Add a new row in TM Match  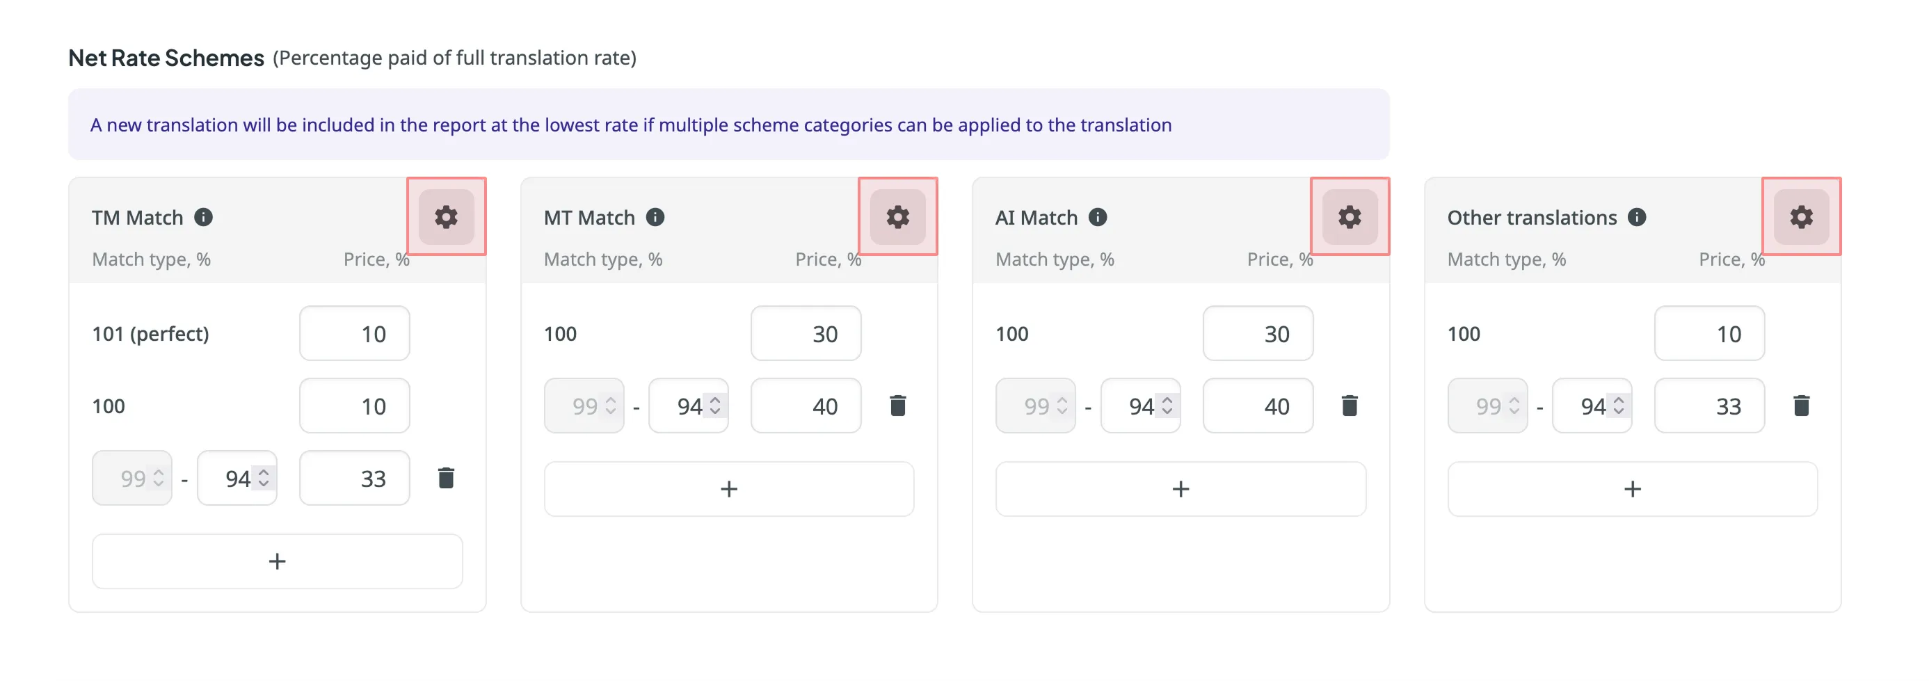[276, 561]
